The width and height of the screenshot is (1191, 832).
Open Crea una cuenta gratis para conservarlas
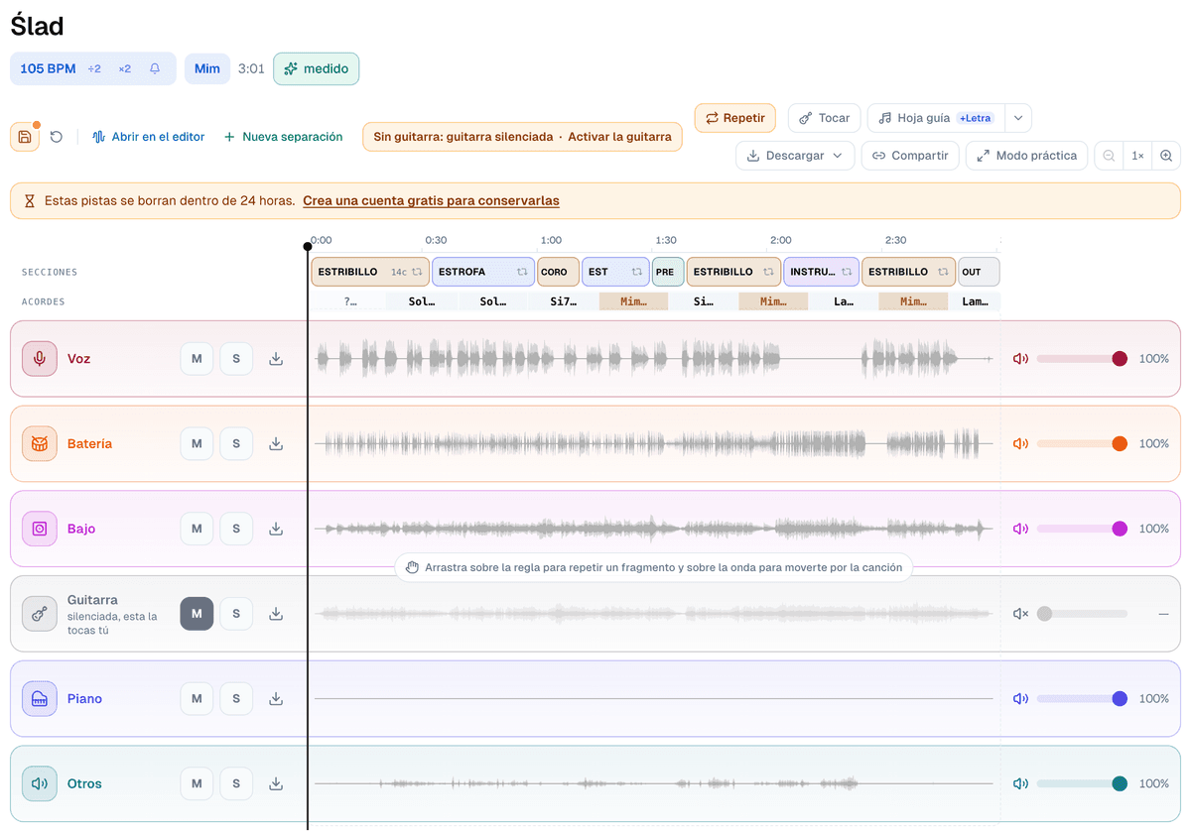(x=431, y=200)
